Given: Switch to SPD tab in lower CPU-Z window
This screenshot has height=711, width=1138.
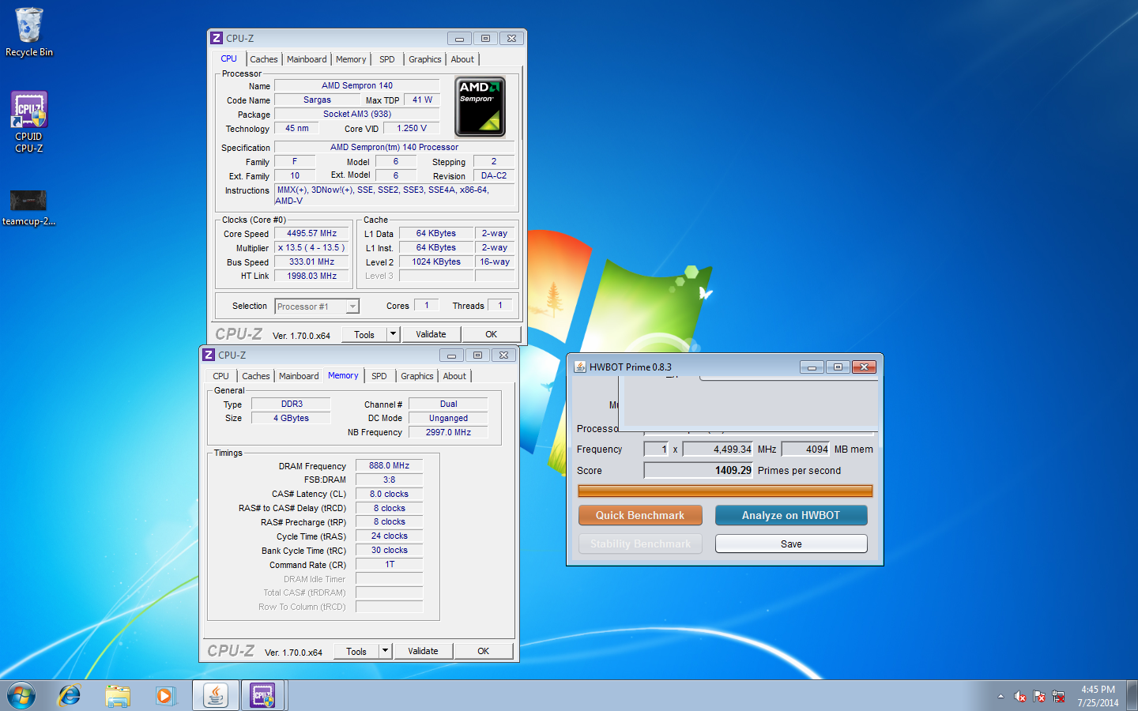Looking at the screenshot, I should [379, 376].
